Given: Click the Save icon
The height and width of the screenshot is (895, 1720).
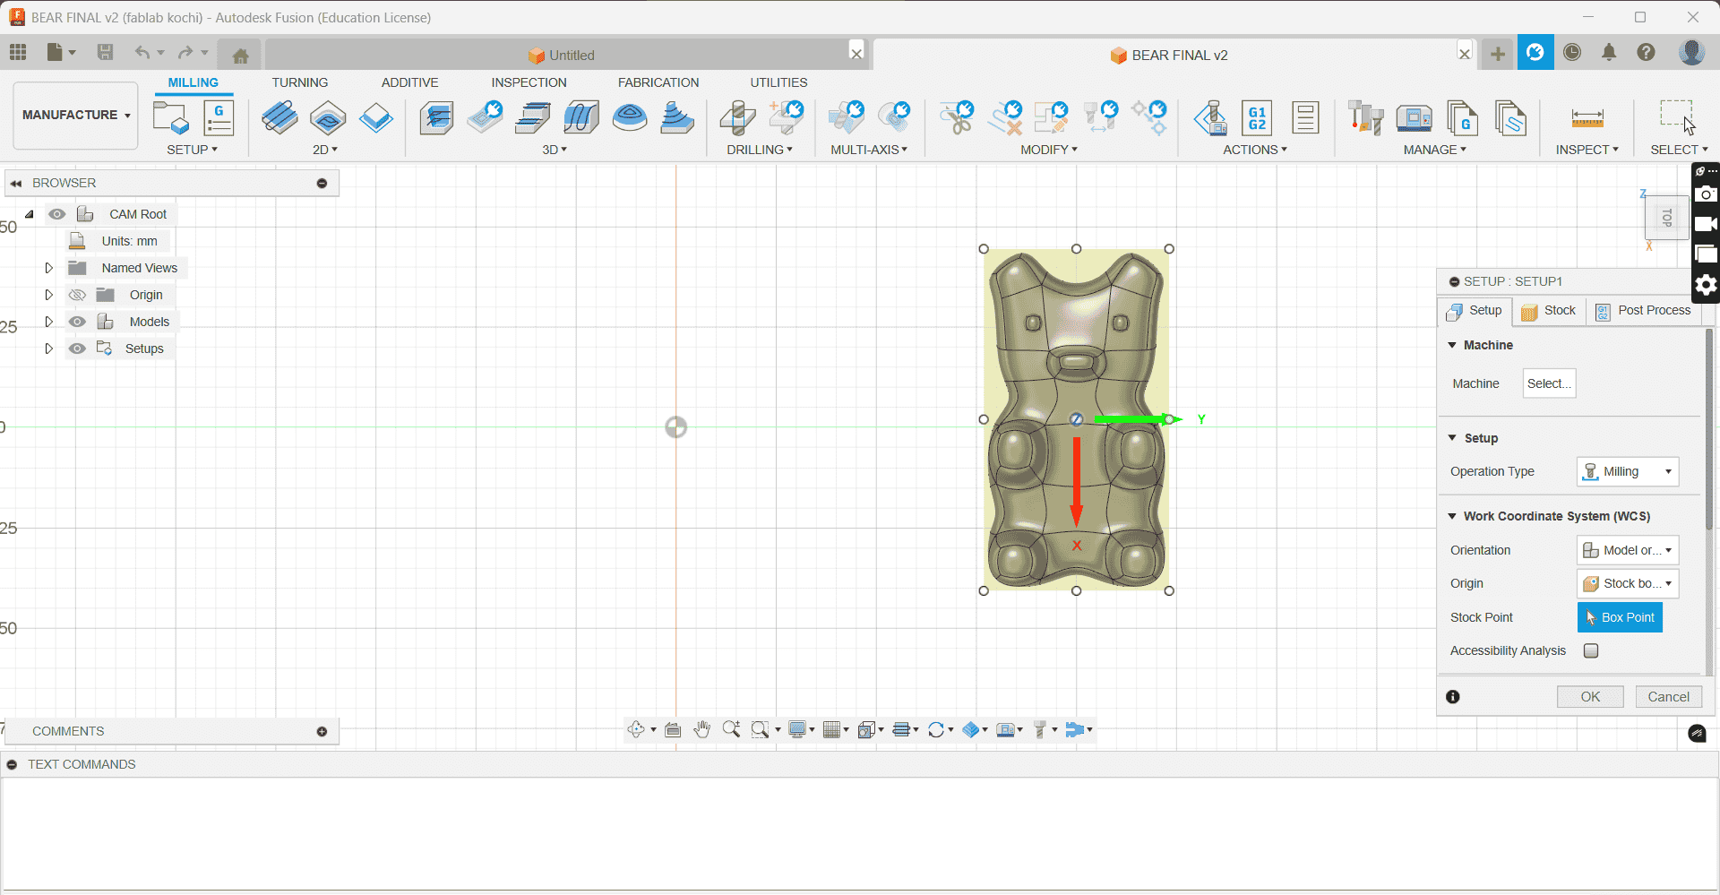Looking at the screenshot, I should click(x=105, y=52).
